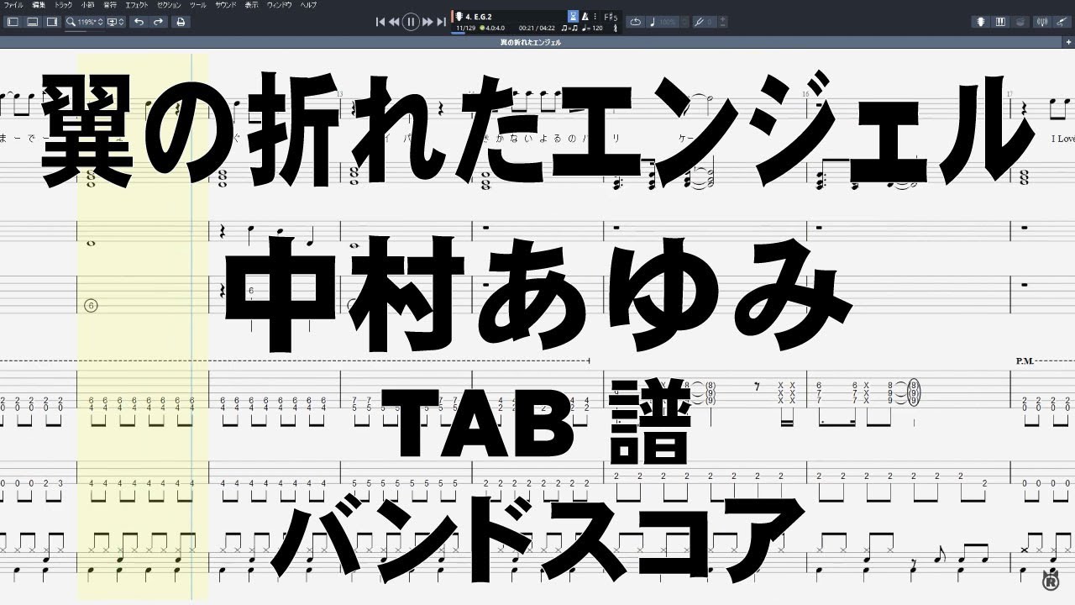Image resolution: width=1075 pixels, height=605 pixels.
Task: Show the fretboard view
Action: tap(980, 22)
